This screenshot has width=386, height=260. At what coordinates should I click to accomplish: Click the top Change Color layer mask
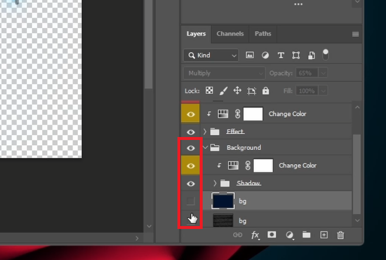253,114
